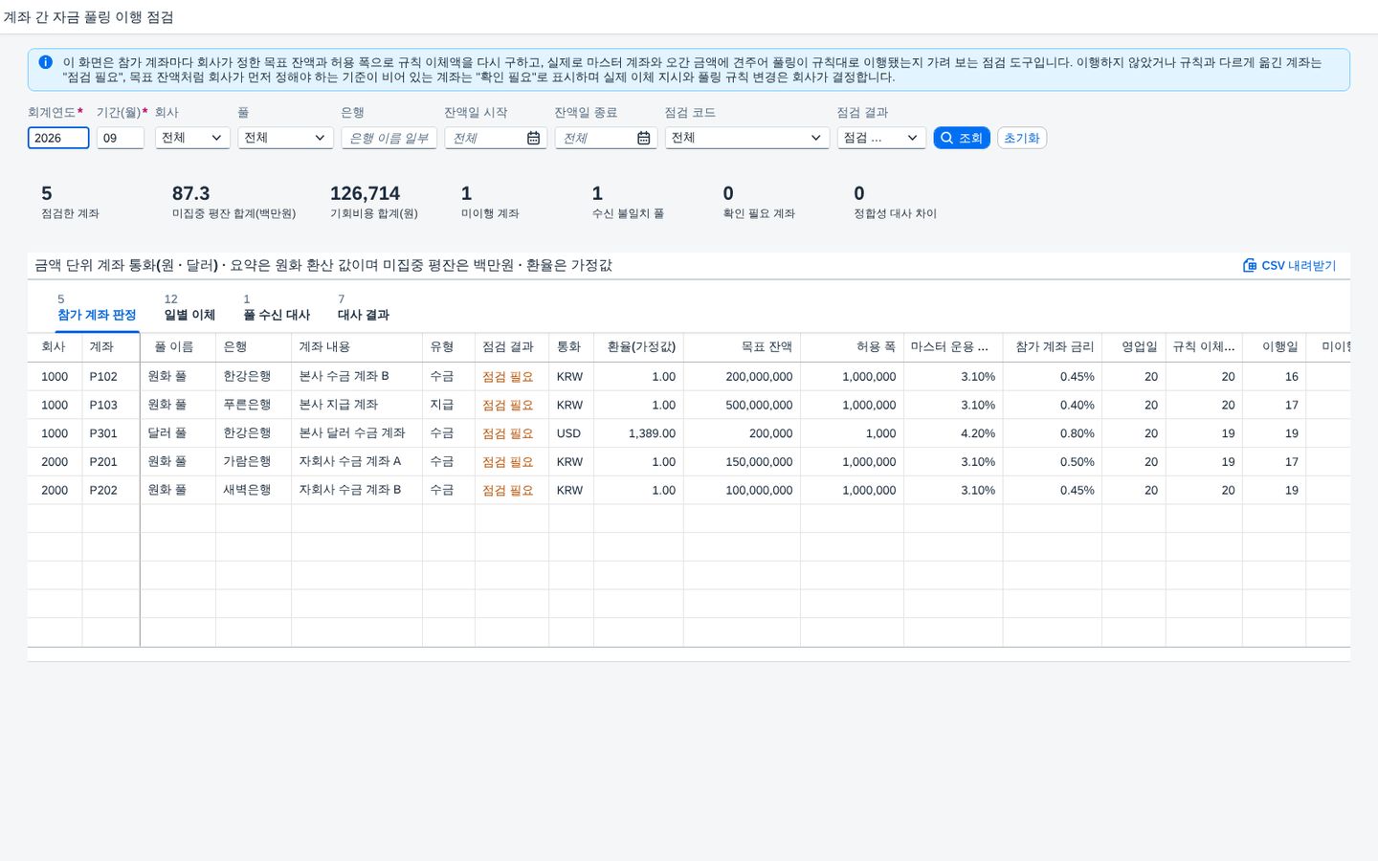Click the 이행일 column header

click(x=1275, y=346)
